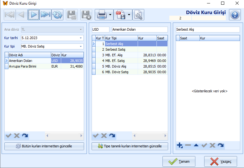Click the USD code field
This screenshot has height=168, width=244.
(101, 29)
